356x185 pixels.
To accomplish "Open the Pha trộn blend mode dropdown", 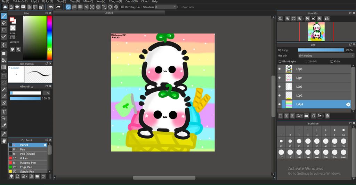I will tap(326, 56).
